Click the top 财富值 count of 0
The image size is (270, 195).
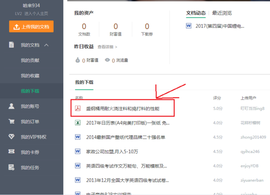tap(116, 27)
